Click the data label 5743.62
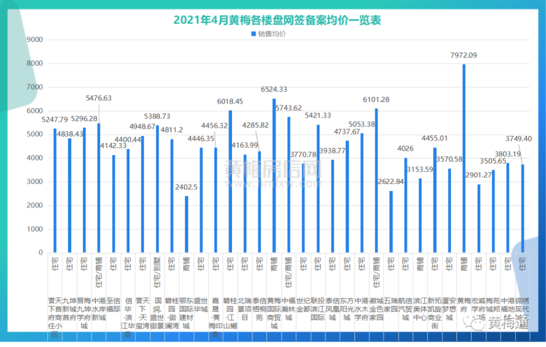This screenshot has width=546, height=347. [x=289, y=108]
